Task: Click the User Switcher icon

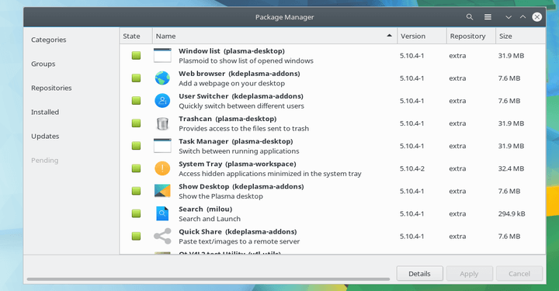Action: pyautogui.click(x=162, y=101)
